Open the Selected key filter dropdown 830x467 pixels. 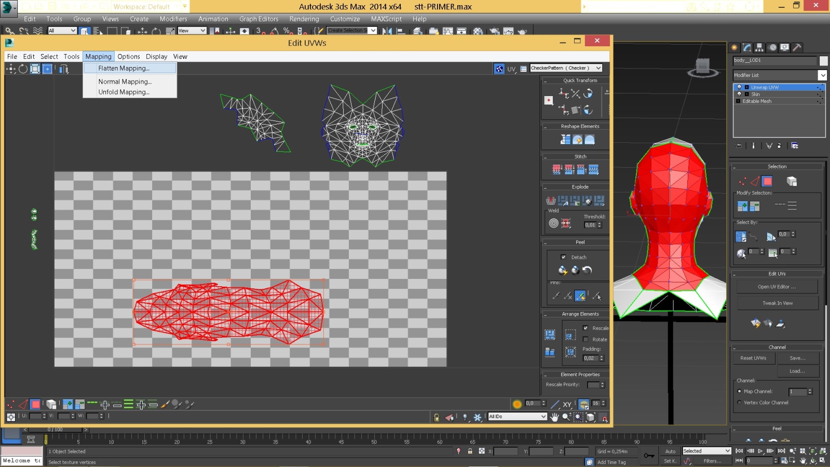706,451
